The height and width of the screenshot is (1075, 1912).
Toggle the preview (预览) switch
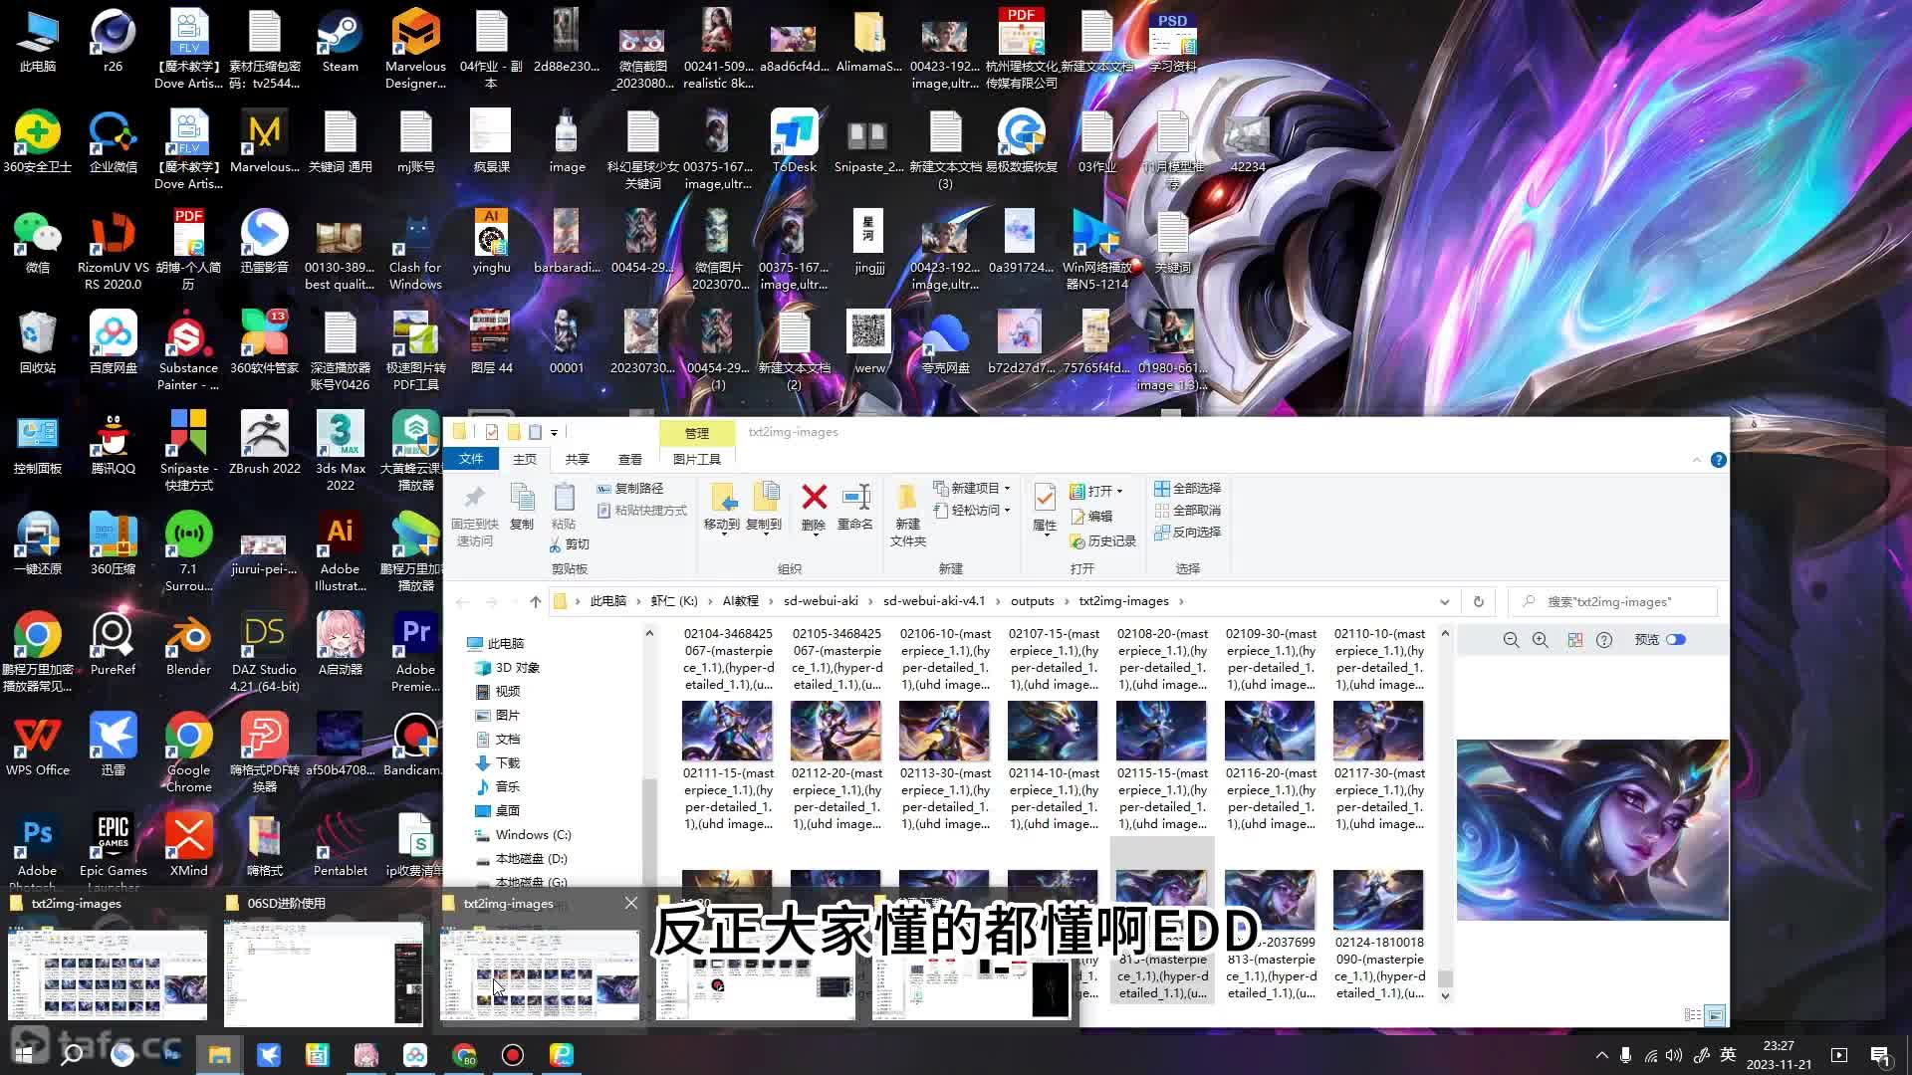tap(1677, 640)
